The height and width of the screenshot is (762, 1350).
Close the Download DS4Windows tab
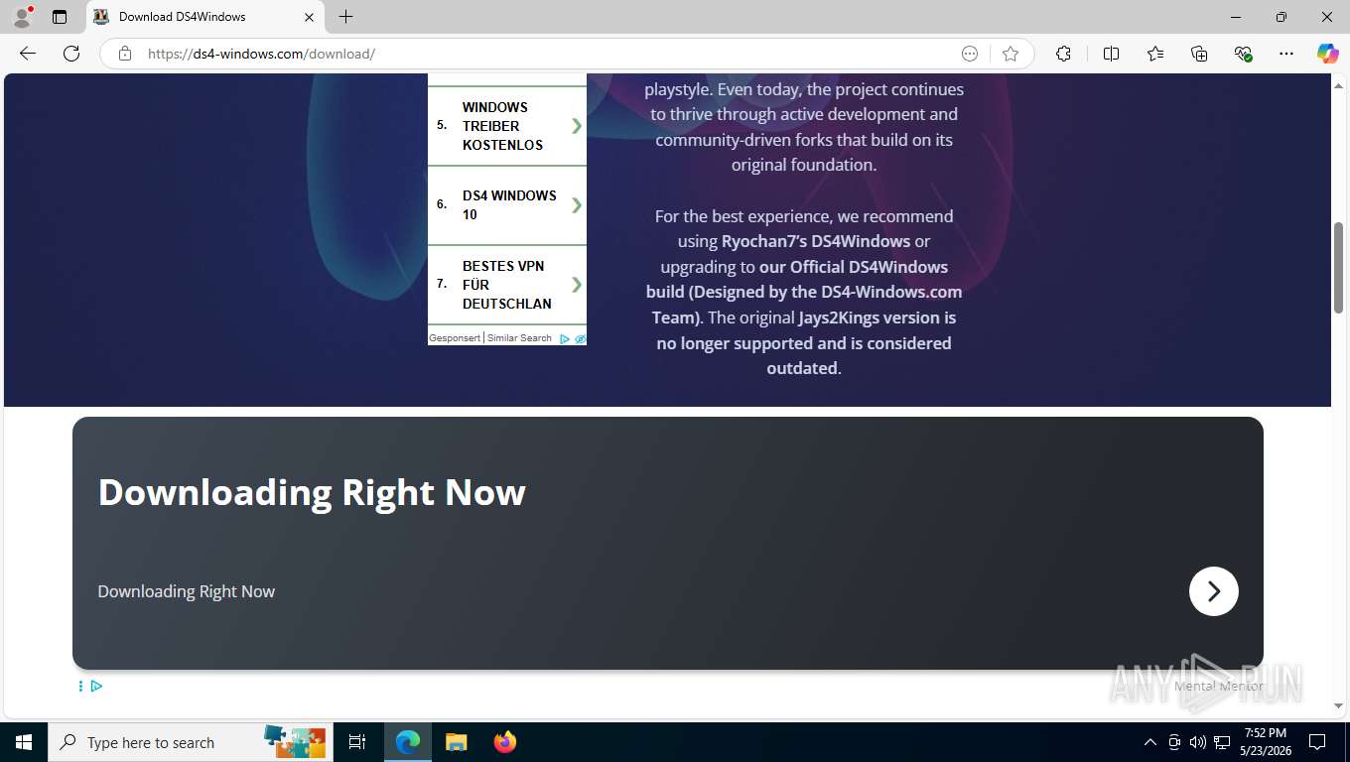pyautogui.click(x=309, y=17)
